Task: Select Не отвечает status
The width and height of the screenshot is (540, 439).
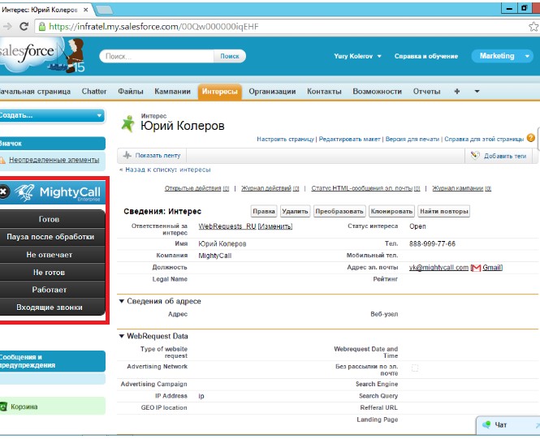Action: (x=52, y=255)
